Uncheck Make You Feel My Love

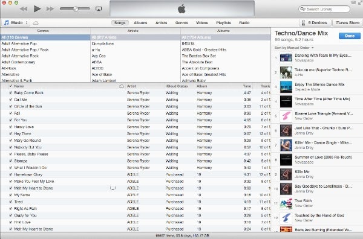point(10,181)
